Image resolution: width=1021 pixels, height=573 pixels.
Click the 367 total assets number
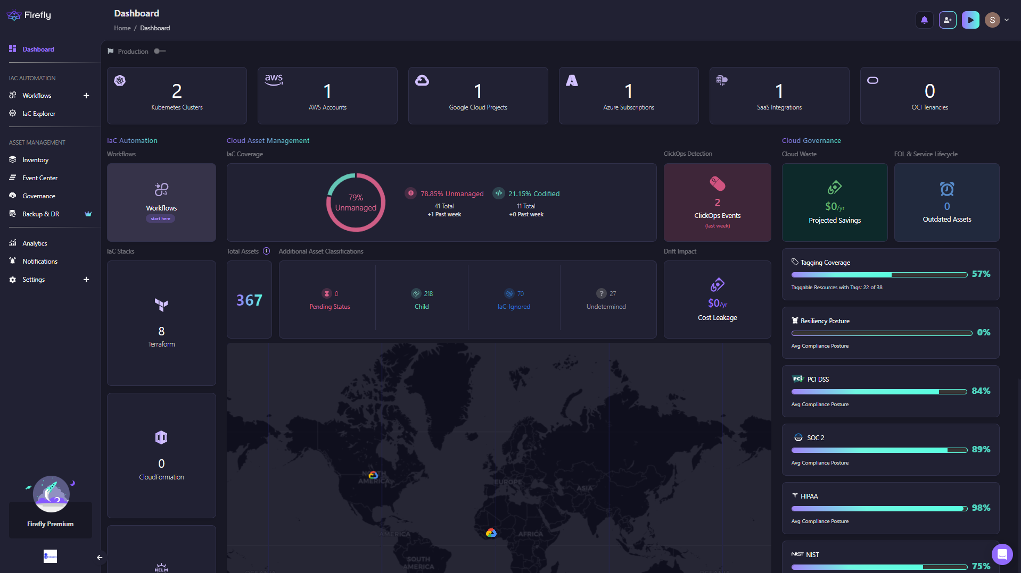click(249, 300)
